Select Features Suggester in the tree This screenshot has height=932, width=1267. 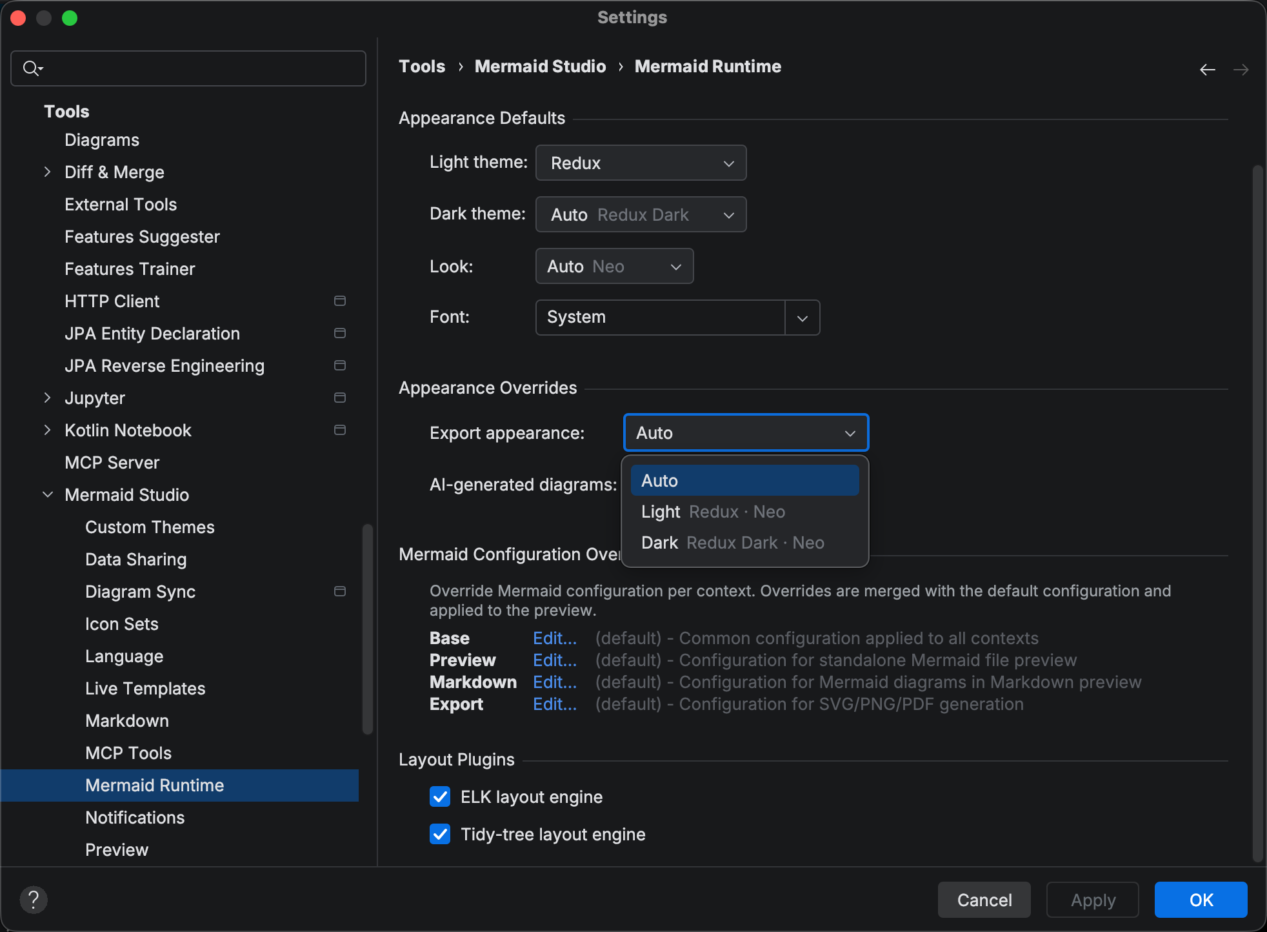pyautogui.click(x=142, y=236)
